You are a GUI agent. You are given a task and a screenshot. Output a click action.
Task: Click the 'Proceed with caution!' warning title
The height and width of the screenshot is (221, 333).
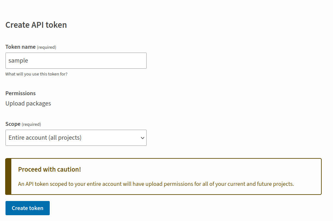49,169
